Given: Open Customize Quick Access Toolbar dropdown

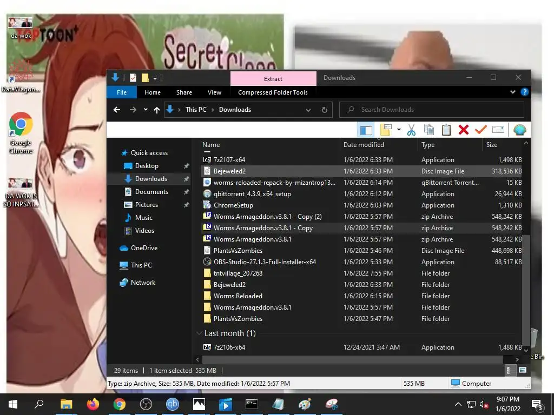Looking at the screenshot, I should click(155, 78).
